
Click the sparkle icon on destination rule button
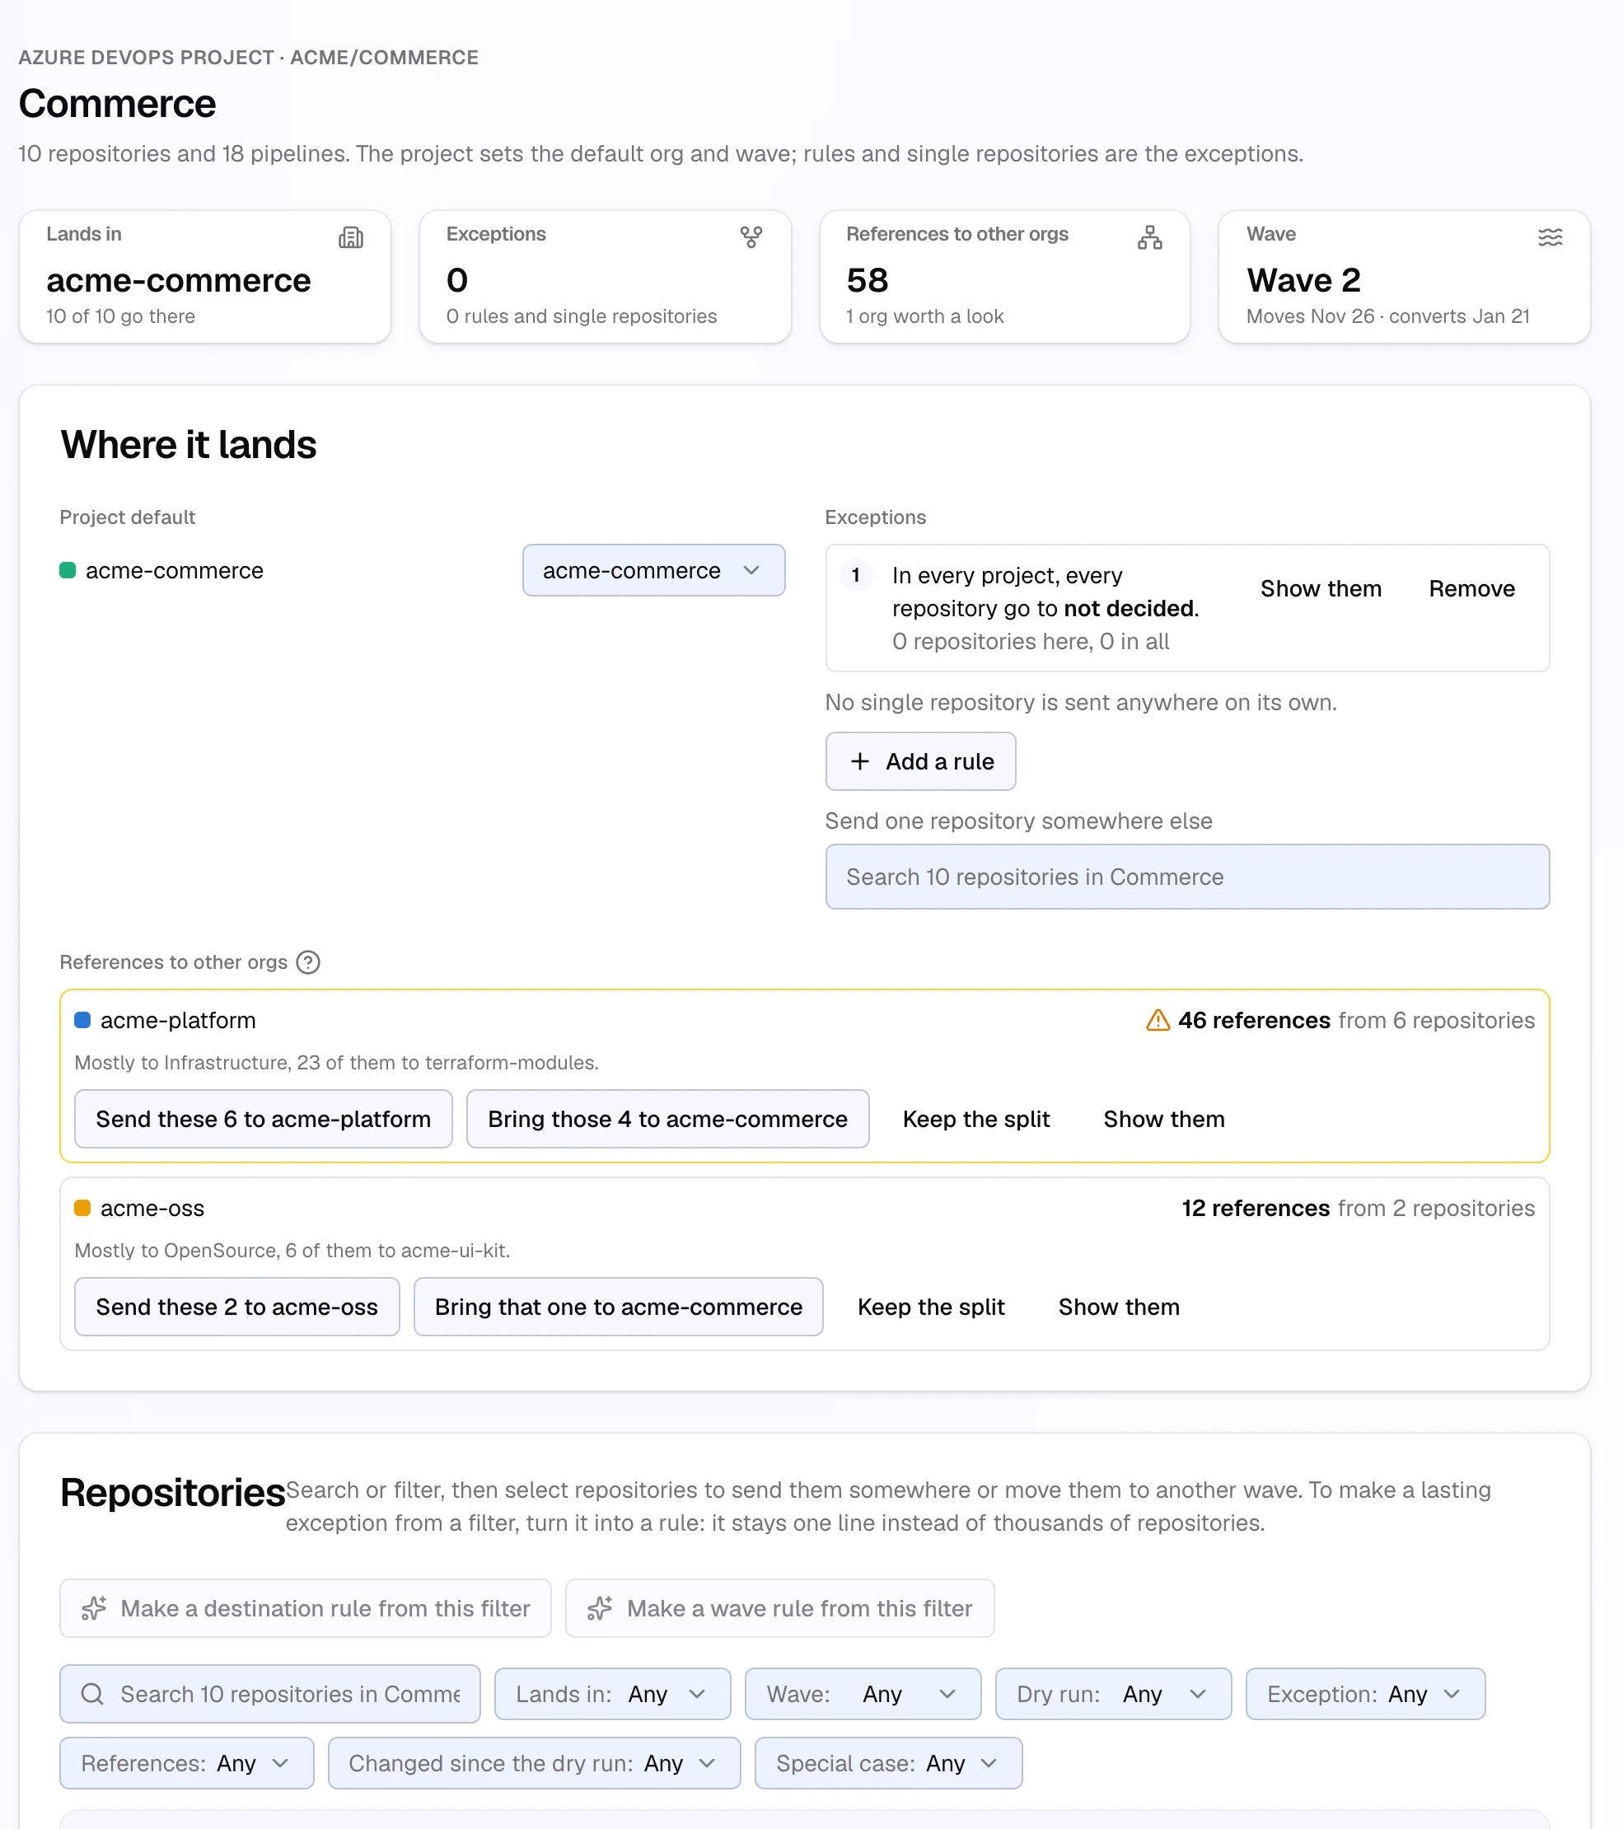[x=94, y=1608]
